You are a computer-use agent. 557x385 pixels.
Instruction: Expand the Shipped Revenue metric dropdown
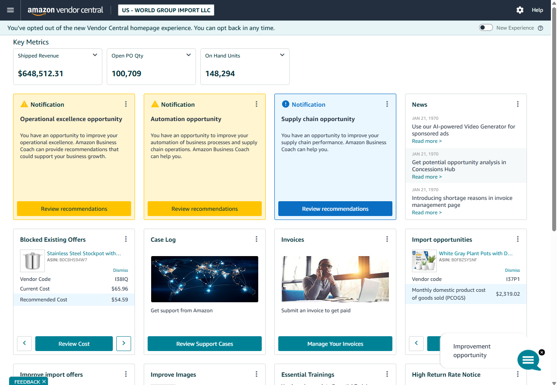coord(95,55)
